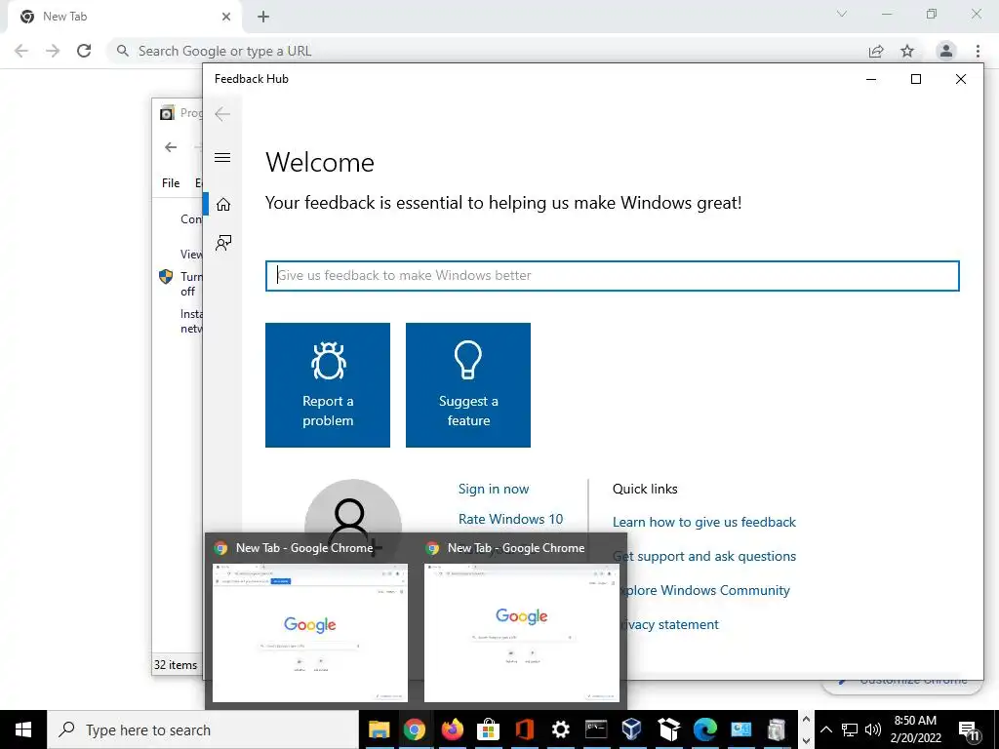Click Chrome share page icon
The width and height of the screenshot is (999, 749).
876,52
